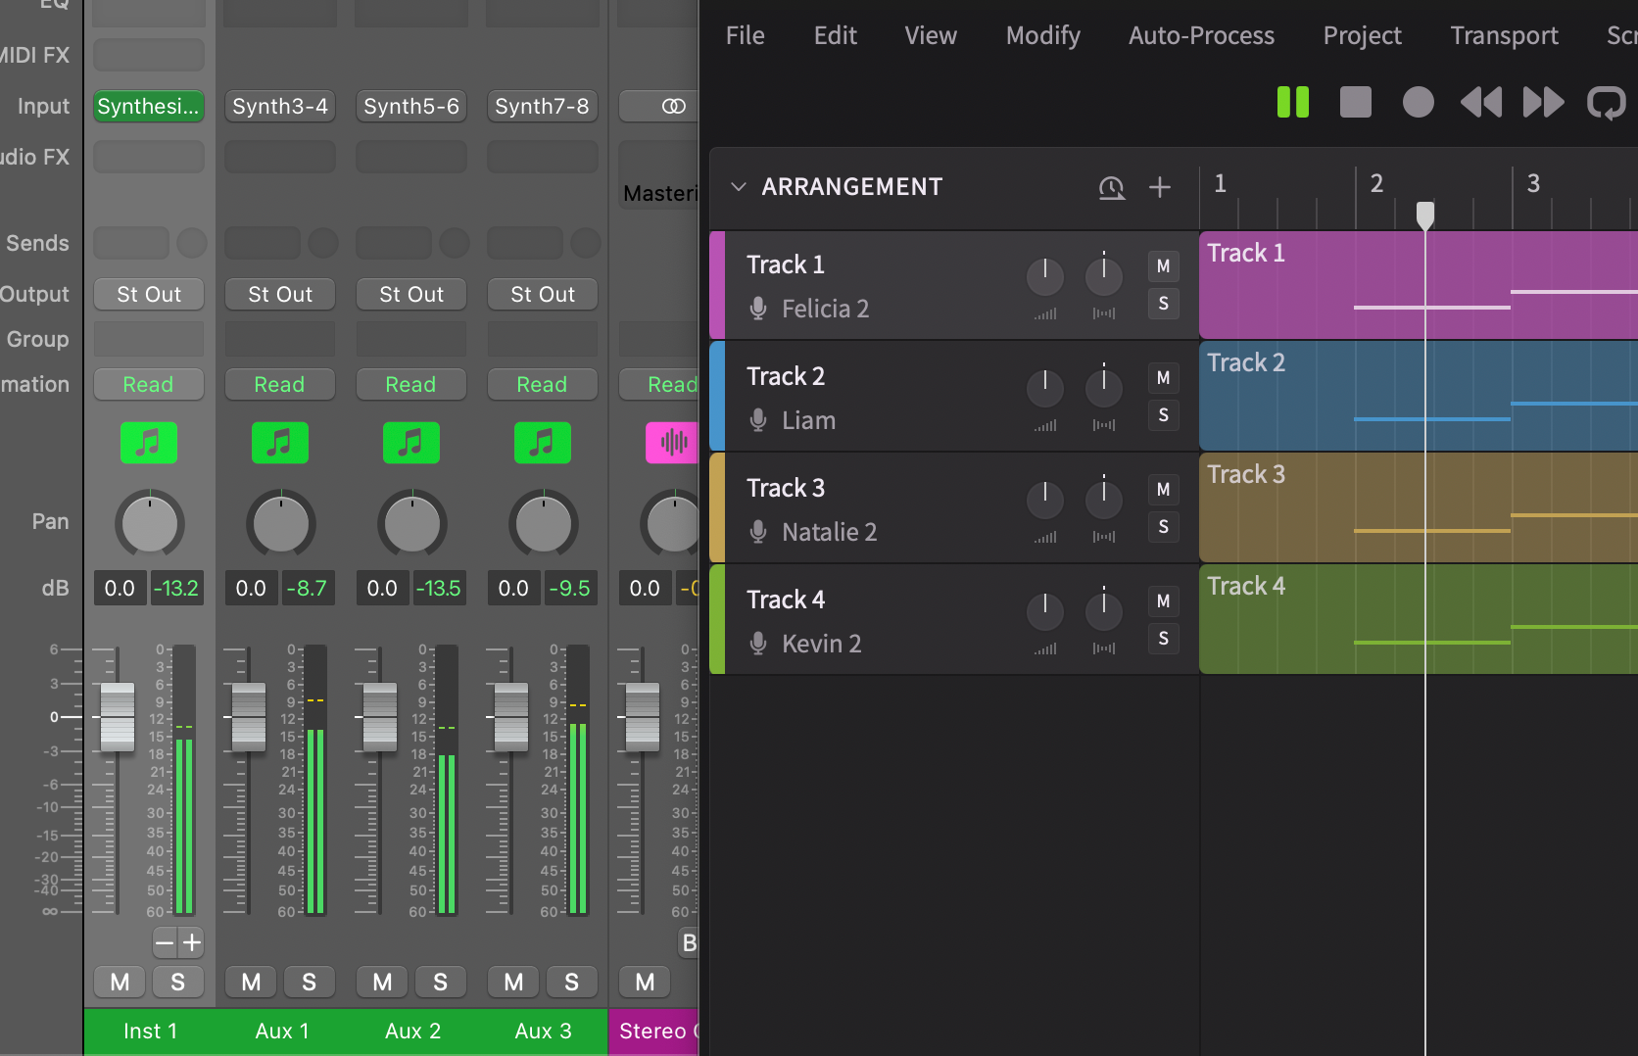Solo the Inst 1 channel strip
1638x1056 pixels.
pos(177,982)
